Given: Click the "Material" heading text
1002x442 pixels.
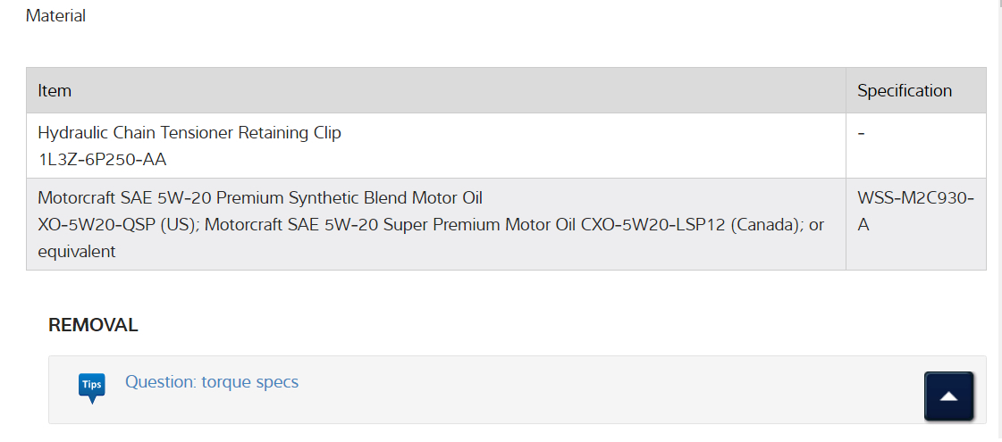Looking at the screenshot, I should coord(55,16).
